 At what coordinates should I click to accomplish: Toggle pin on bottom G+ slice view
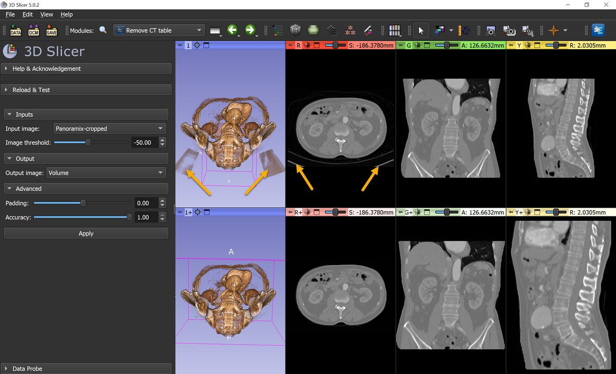tap(400, 212)
